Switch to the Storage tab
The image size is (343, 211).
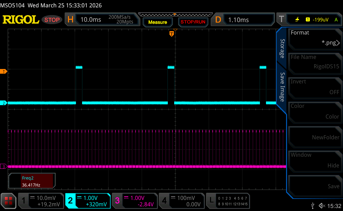(x=282, y=49)
